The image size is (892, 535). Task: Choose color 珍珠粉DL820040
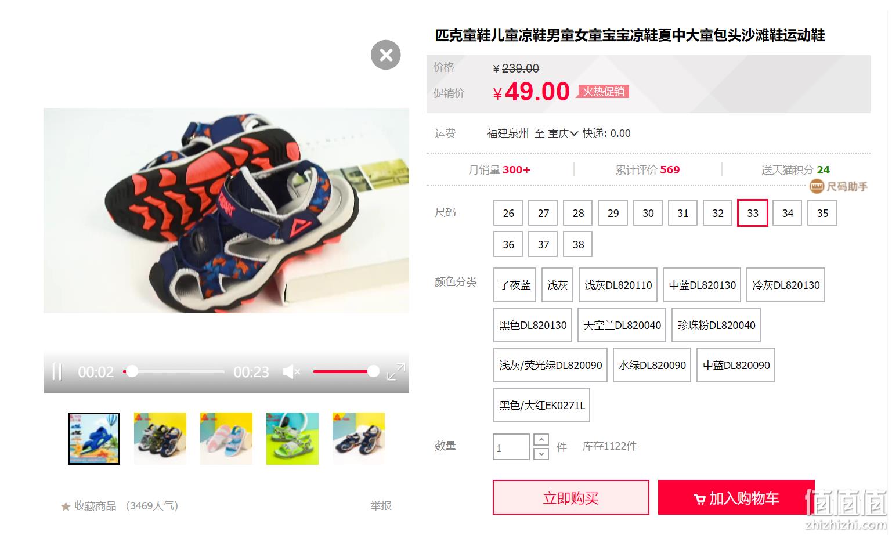coord(716,325)
